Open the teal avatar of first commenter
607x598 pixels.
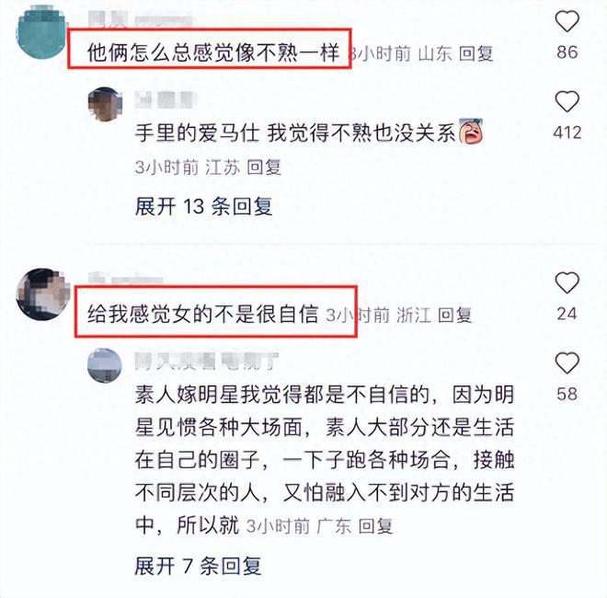[41, 32]
